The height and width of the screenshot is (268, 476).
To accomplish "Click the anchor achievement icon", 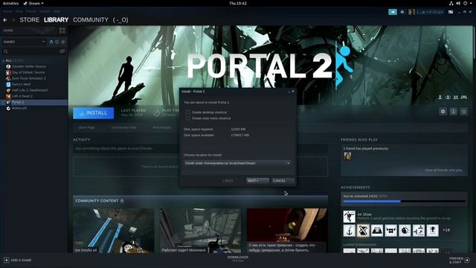I will pos(349,231).
